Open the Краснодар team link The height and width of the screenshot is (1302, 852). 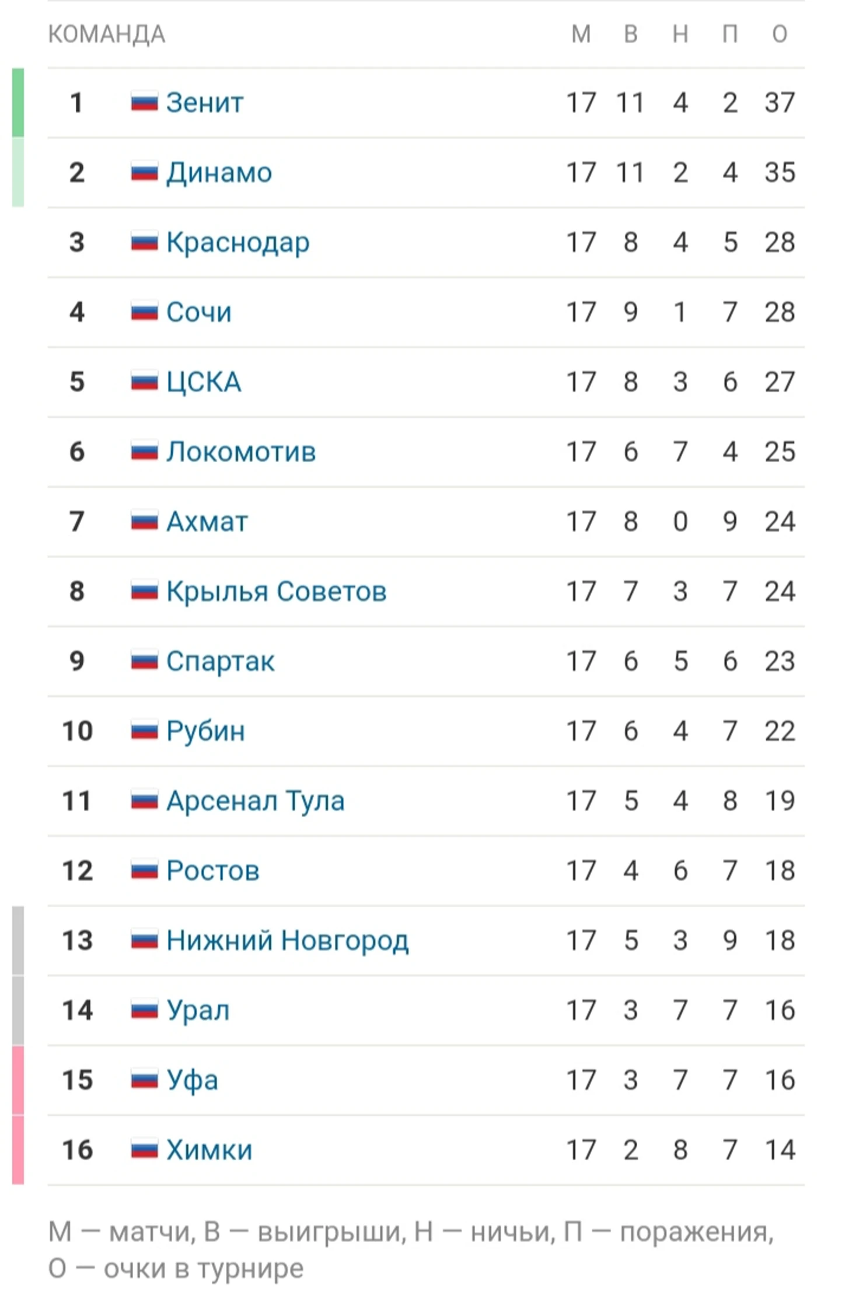click(238, 243)
